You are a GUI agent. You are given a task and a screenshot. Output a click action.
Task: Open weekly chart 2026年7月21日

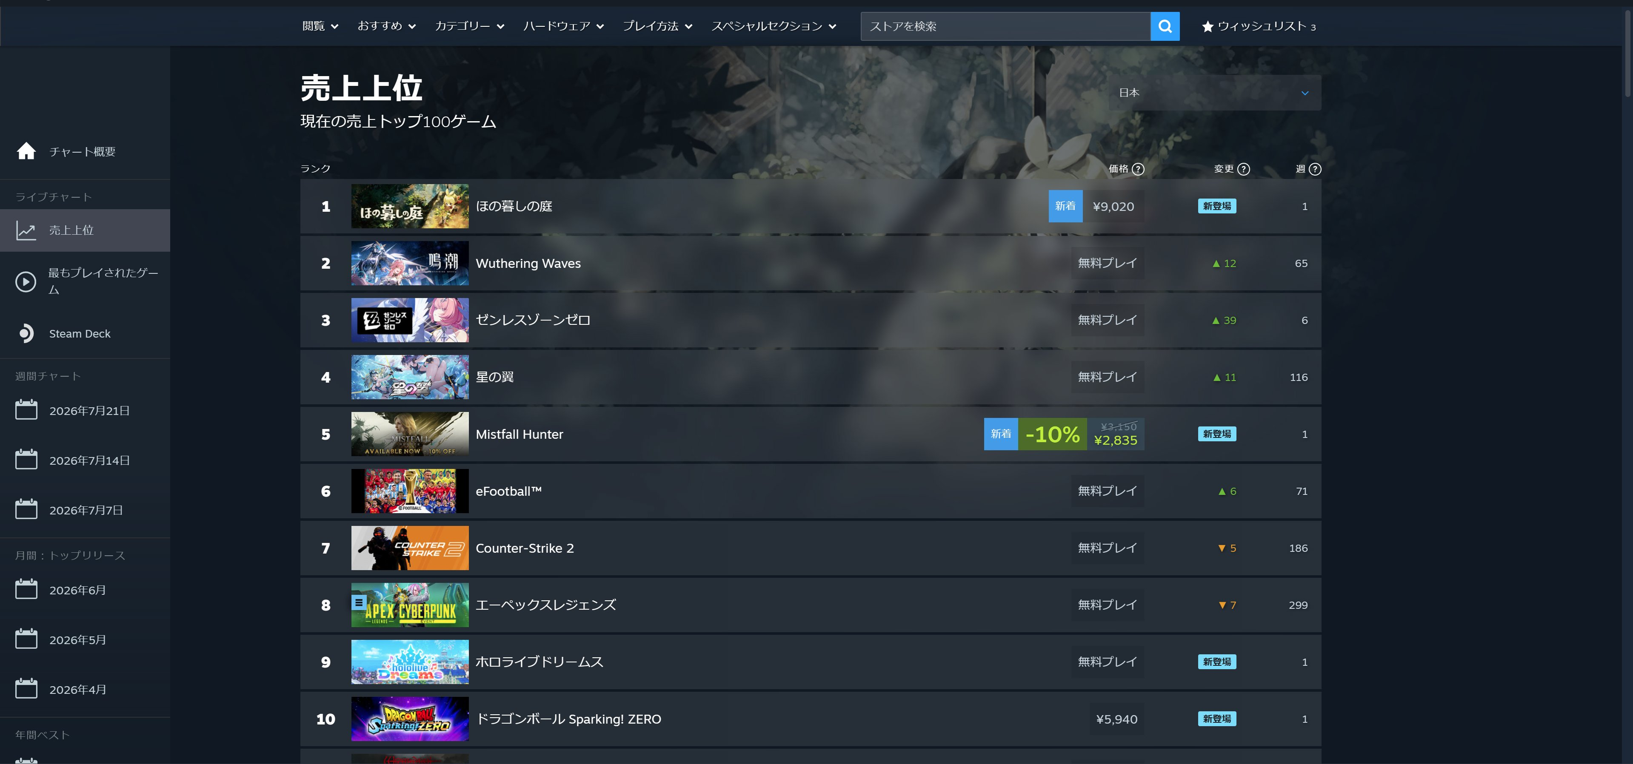[85, 410]
